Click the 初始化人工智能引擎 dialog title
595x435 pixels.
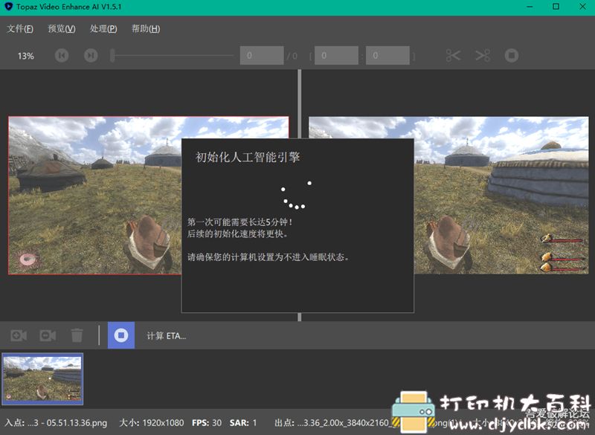click(x=248, y=157)
